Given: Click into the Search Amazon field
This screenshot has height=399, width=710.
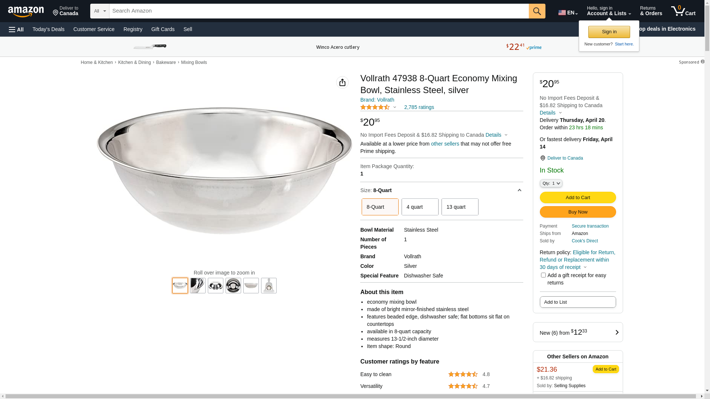Looking at the screenshot, I should (x=319, y=11).
